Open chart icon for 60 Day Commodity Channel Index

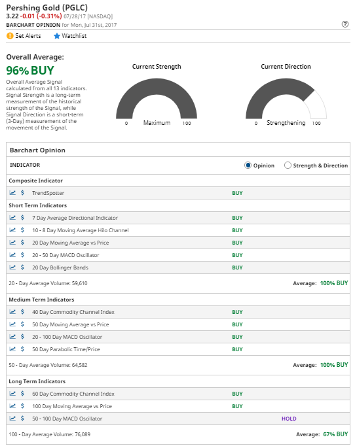(12, 394)
